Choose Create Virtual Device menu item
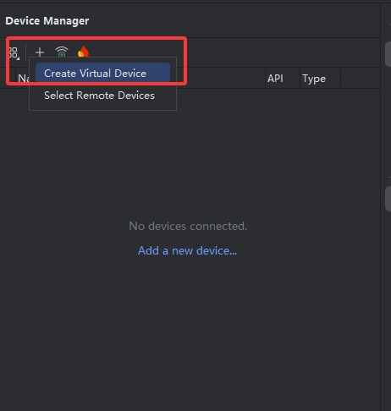 [102, 74]
